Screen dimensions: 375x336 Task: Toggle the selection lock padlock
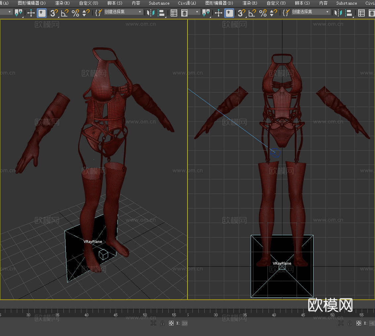[162, 323]
